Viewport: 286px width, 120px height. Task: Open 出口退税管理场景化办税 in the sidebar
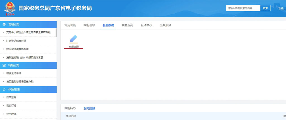(20, 82)
